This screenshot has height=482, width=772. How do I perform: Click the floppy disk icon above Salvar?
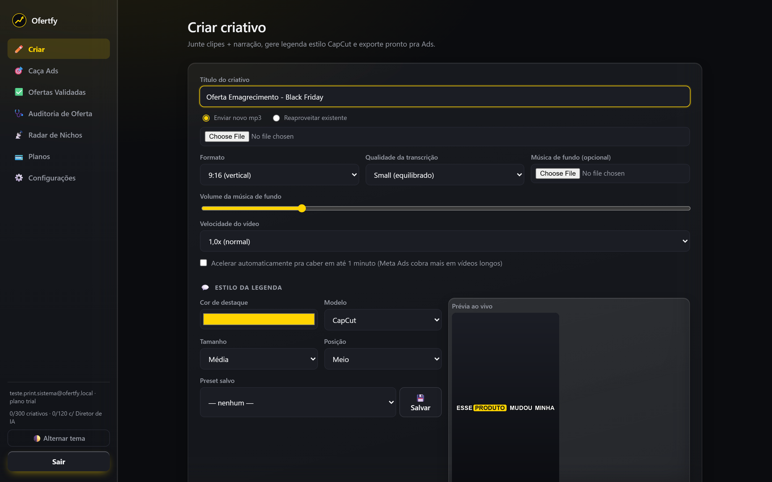(x=420, y=398)
